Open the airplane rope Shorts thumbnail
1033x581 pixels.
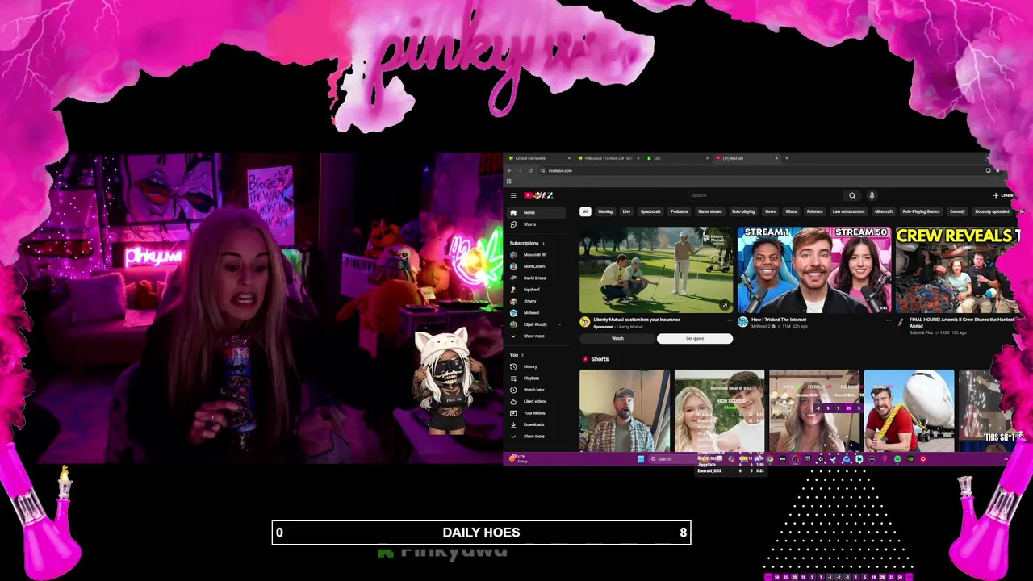(909, 411)
